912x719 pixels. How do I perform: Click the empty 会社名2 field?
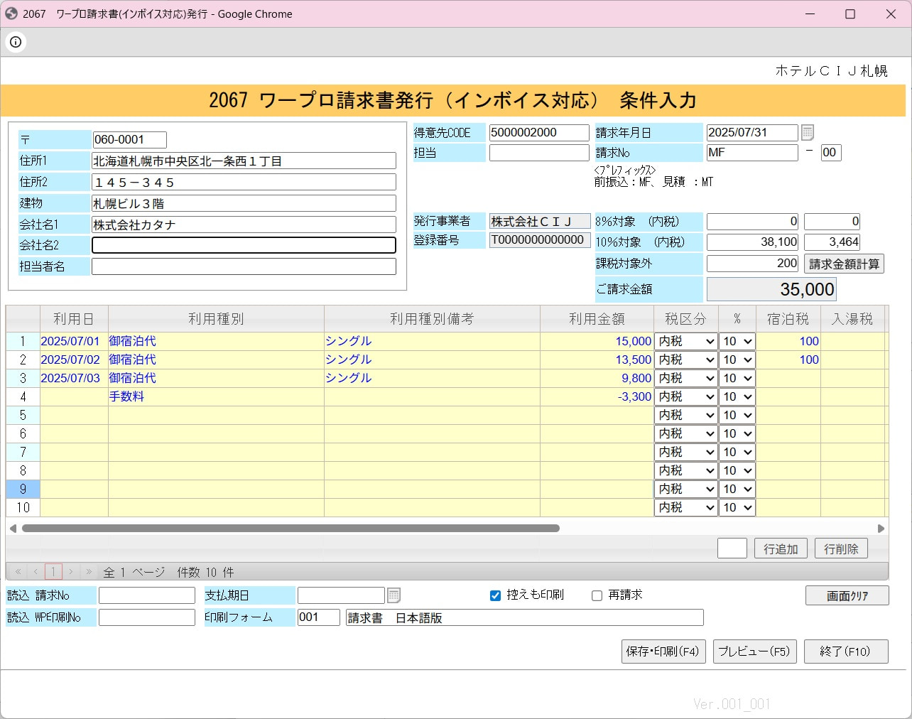tap(244, 245)
